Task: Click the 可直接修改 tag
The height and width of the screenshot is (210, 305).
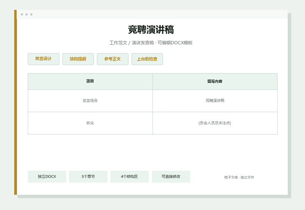Action: coord(171,176)
